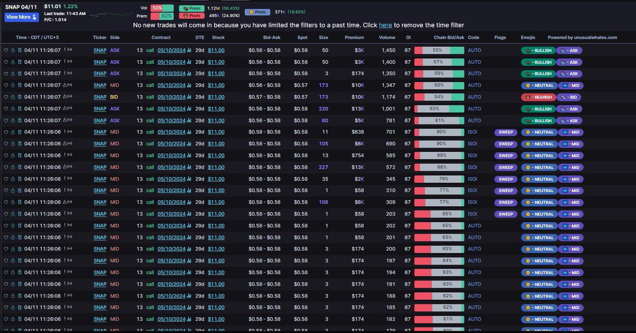Toggle the cup alert icon on the second row
The image size is (636, 333).
[13, 62]
